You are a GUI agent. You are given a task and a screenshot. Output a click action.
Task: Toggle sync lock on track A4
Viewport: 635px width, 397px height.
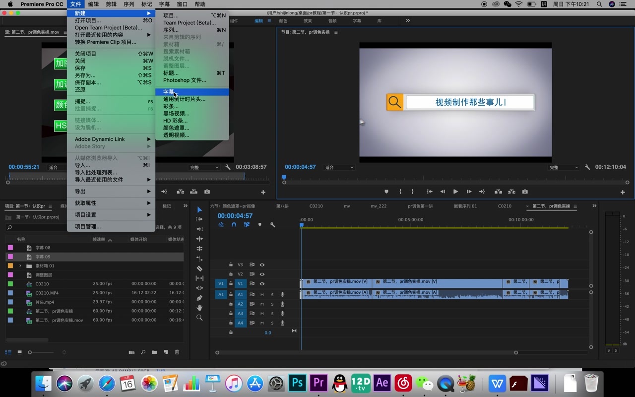coord(252,323)
